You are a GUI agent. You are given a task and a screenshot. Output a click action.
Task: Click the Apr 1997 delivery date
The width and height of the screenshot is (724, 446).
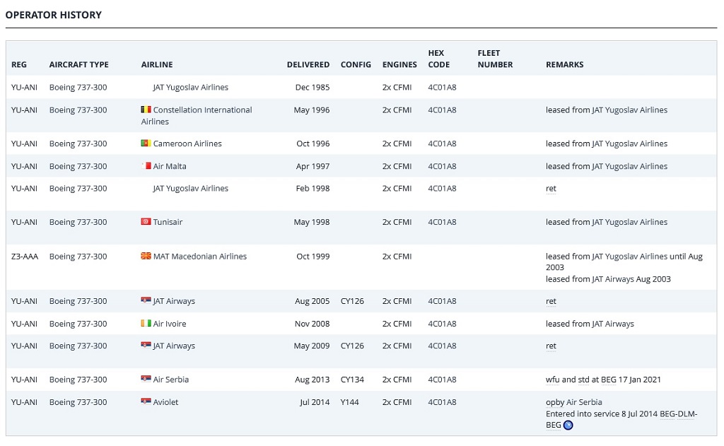[313, 166]
